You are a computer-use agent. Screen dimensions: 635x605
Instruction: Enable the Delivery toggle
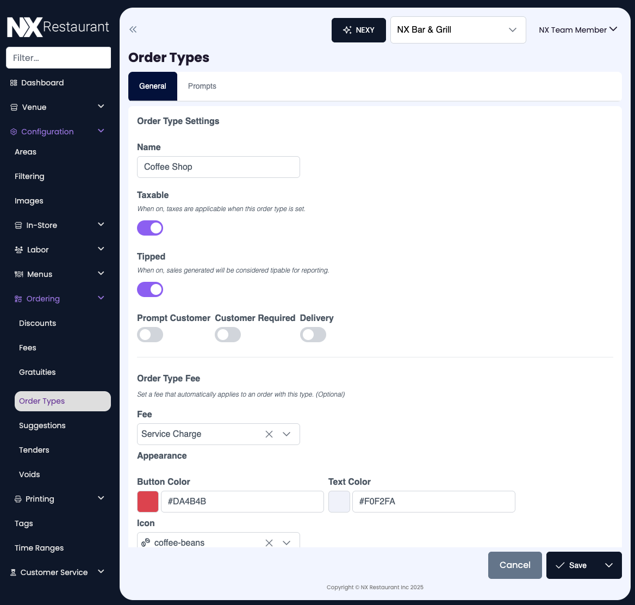tap(313, 335)
